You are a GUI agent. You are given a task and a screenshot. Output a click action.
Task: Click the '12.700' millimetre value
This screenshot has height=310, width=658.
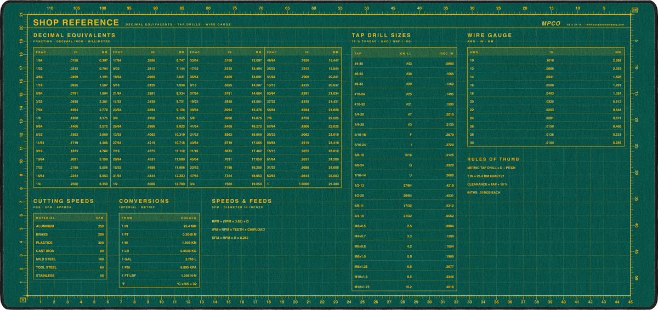click(x=180, y=184)
